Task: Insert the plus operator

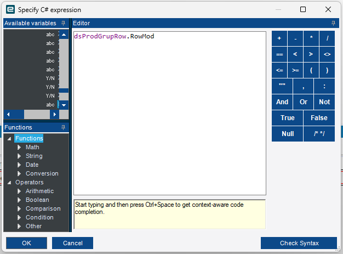Action: click(x=279, y=38)
